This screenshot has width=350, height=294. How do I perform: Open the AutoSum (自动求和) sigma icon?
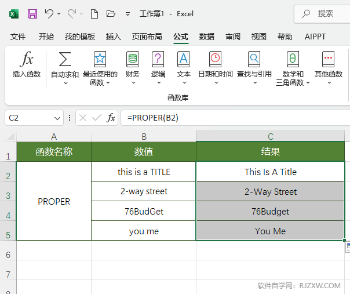click(65, 59)
